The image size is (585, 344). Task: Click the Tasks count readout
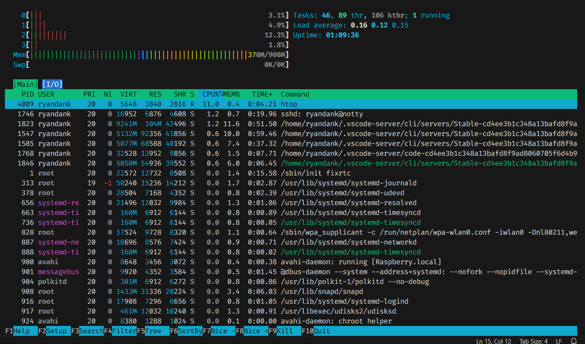(371, 15)
